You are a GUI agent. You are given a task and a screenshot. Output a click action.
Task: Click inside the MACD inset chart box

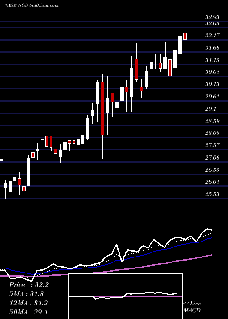(x=125, y=296)
